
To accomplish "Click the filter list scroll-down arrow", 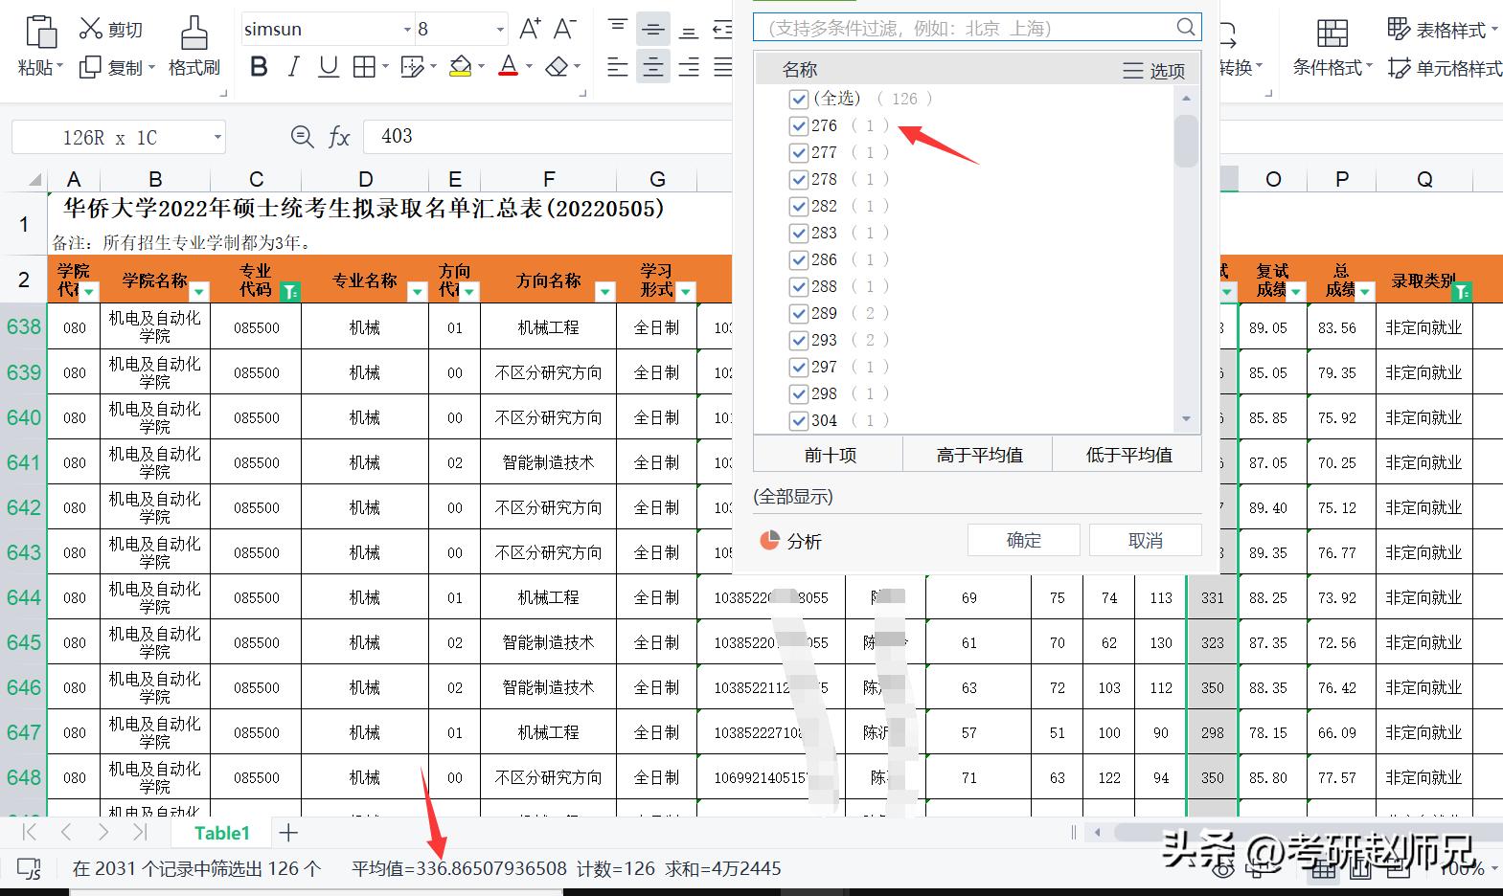I will click(1186, 419).
